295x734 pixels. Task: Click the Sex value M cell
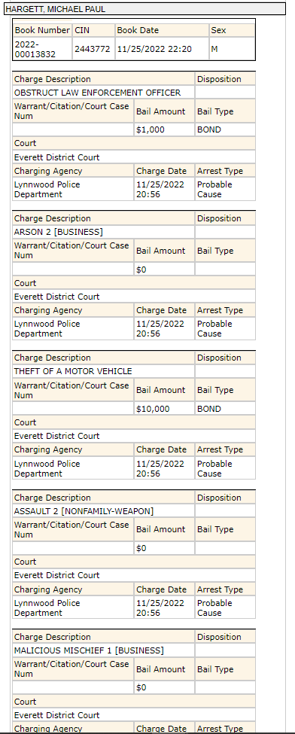pos(233,49)
